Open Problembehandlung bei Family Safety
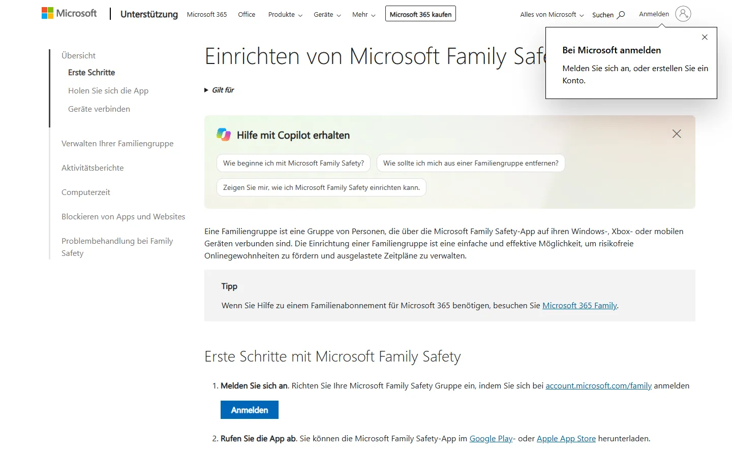 pyautogui.click(x=117, y=247)
